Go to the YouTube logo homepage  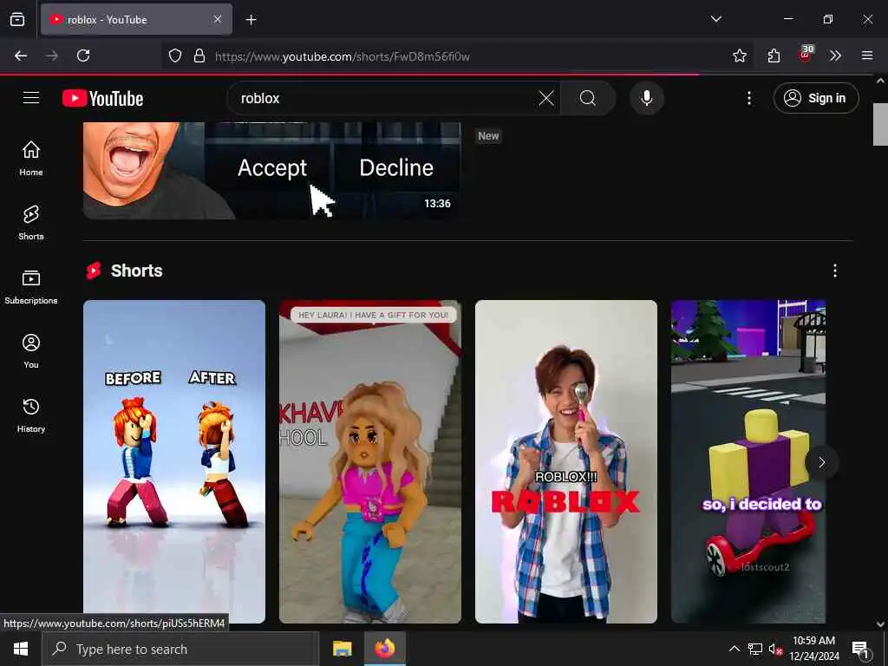click(102, 99)
